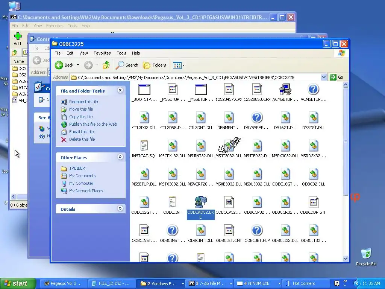The height and width of the screenshot is (289, 385).
Task: Open the View menu in ODBC3225
Action: 83,53
